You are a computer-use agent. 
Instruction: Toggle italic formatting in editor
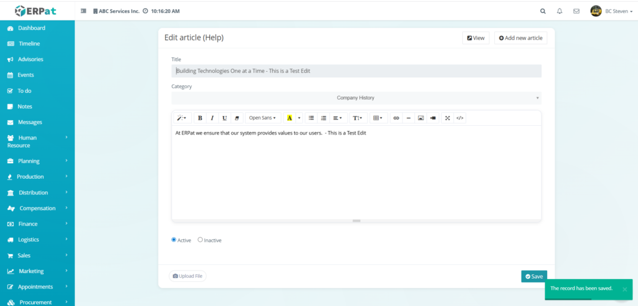(212, 118)
